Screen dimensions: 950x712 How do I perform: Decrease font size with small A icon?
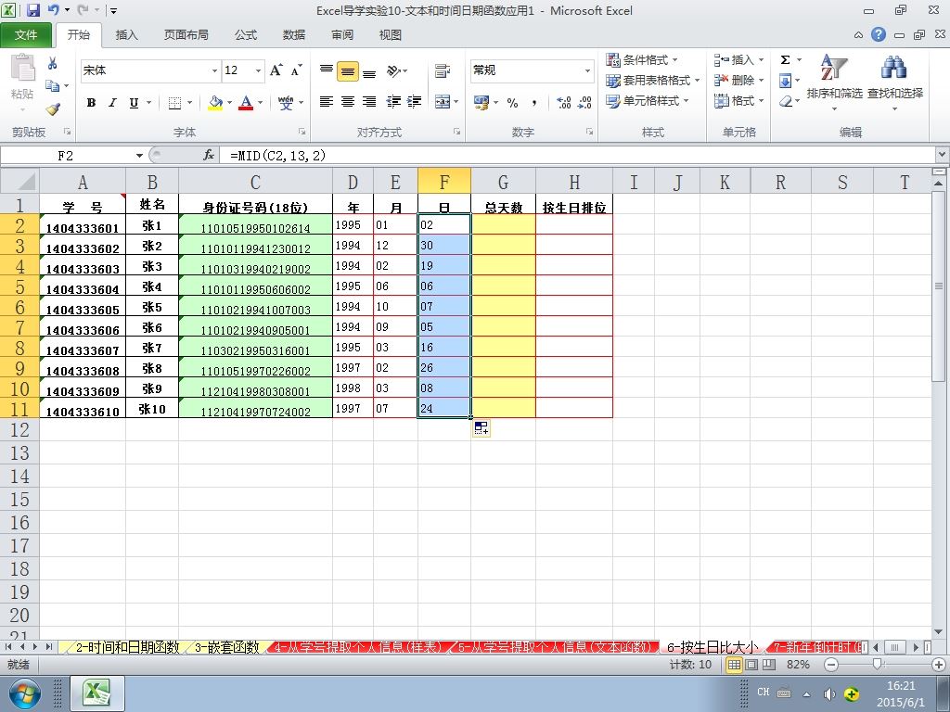pos(296,70)
